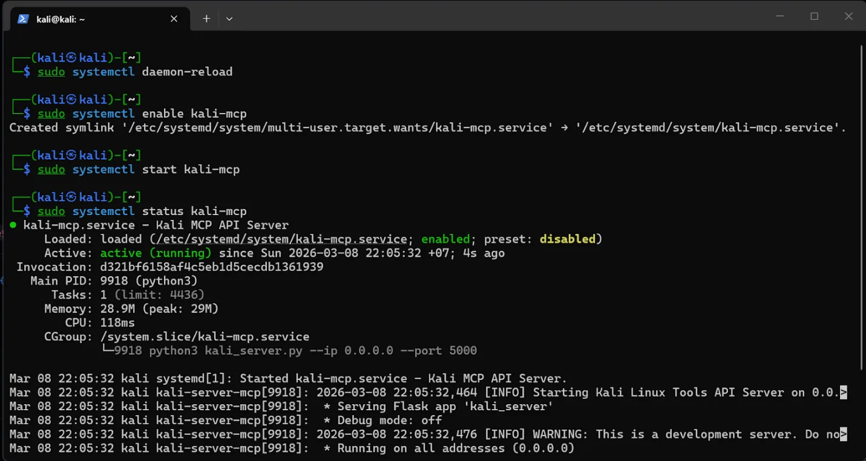Click the green status dot beside kali-mcp.service
Image resolution: width=866 pixels, height=461 pixels.
[x=13, y=225]
